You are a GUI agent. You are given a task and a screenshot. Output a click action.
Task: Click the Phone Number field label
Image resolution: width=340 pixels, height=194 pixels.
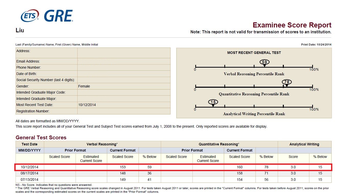click(29, 67)
